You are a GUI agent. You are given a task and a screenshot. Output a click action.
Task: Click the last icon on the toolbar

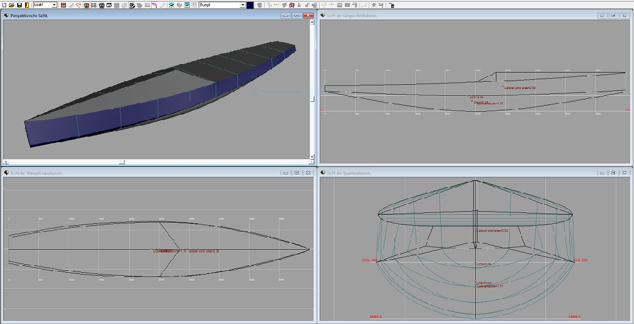pyautogui.click(x=391, y=5)
